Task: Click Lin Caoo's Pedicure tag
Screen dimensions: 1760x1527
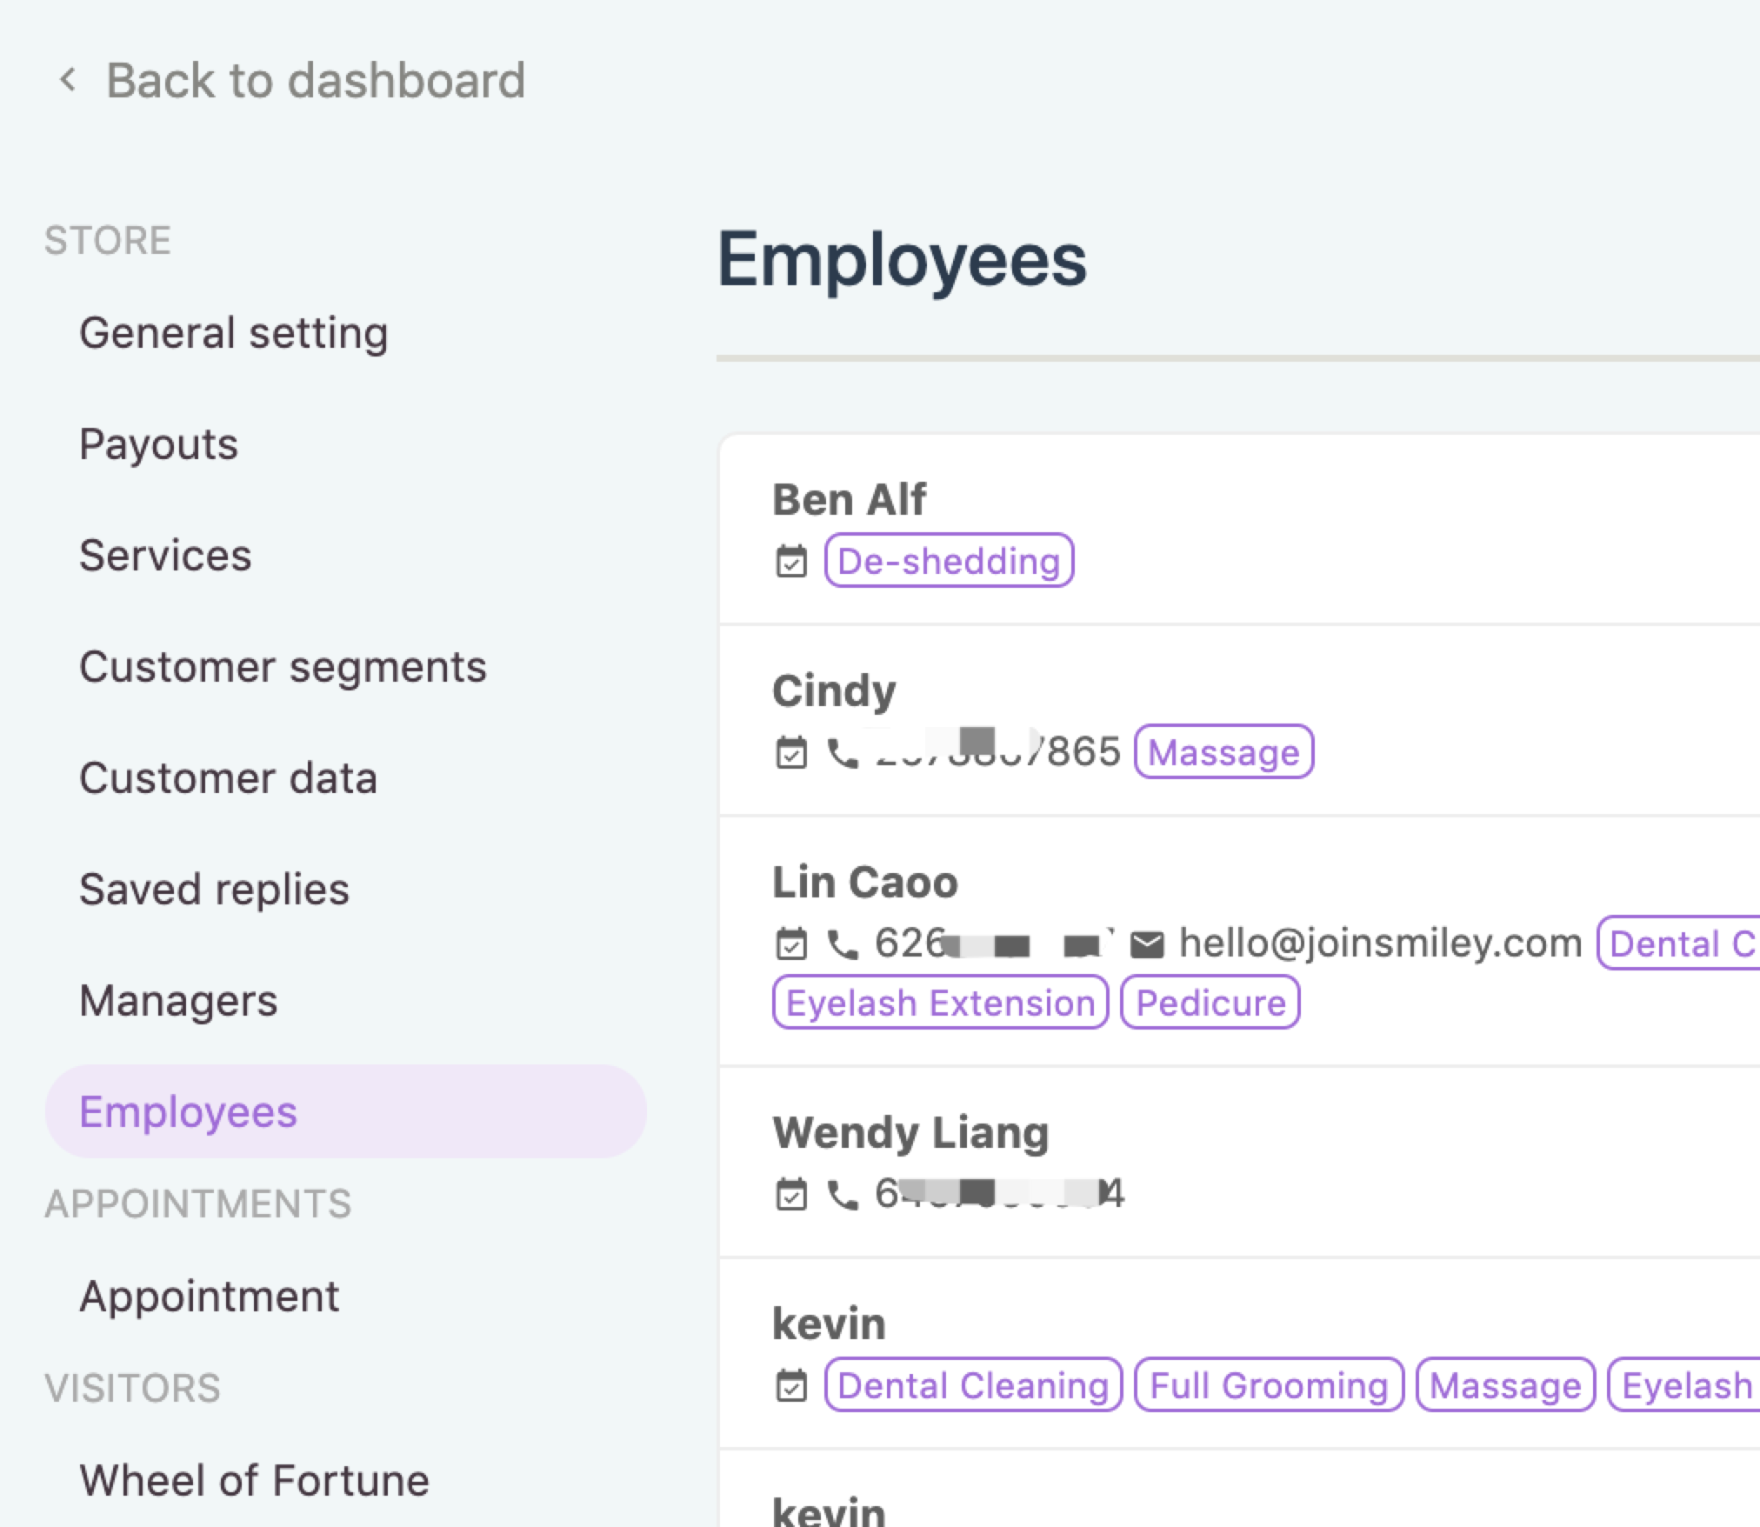Action: pos(1210,1003)
